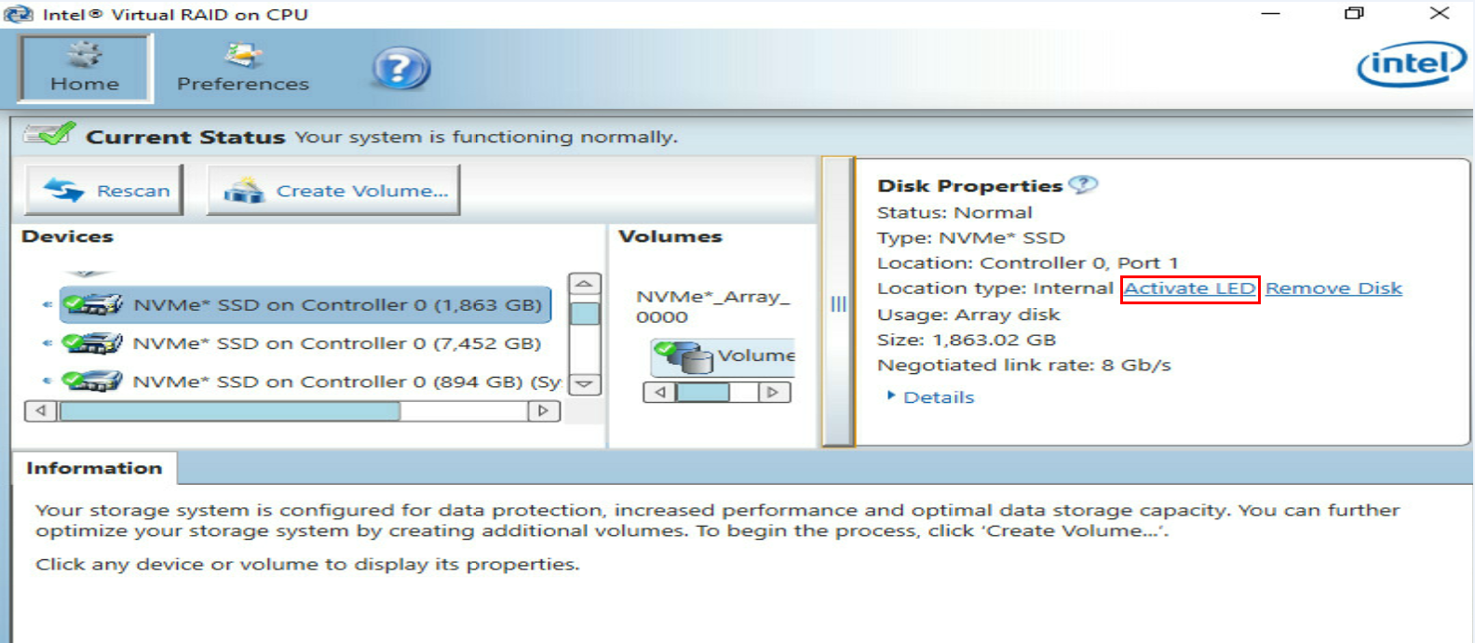
Task: Click the Devices horizontal scroll left arrow
Action: (40, 410)
